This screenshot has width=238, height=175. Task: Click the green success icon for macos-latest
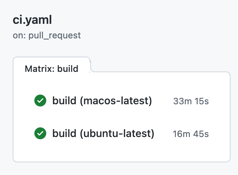[40, 101]
